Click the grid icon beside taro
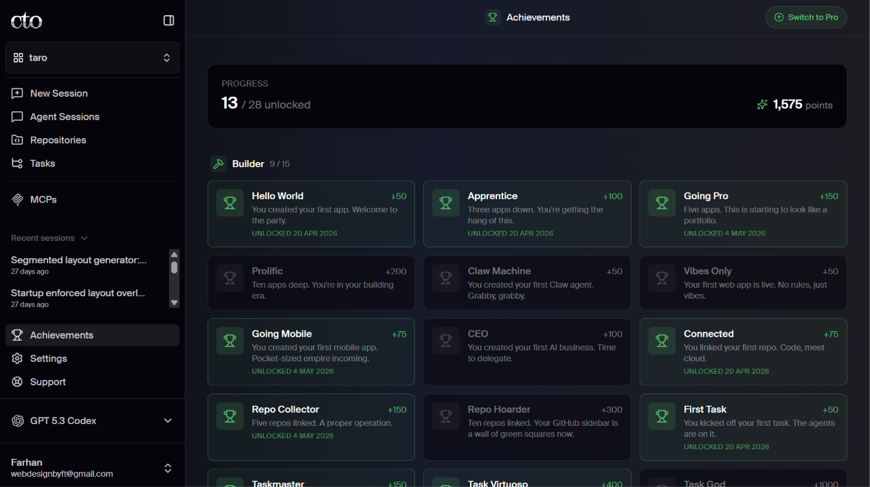870x487 pixels. (19, 58)
